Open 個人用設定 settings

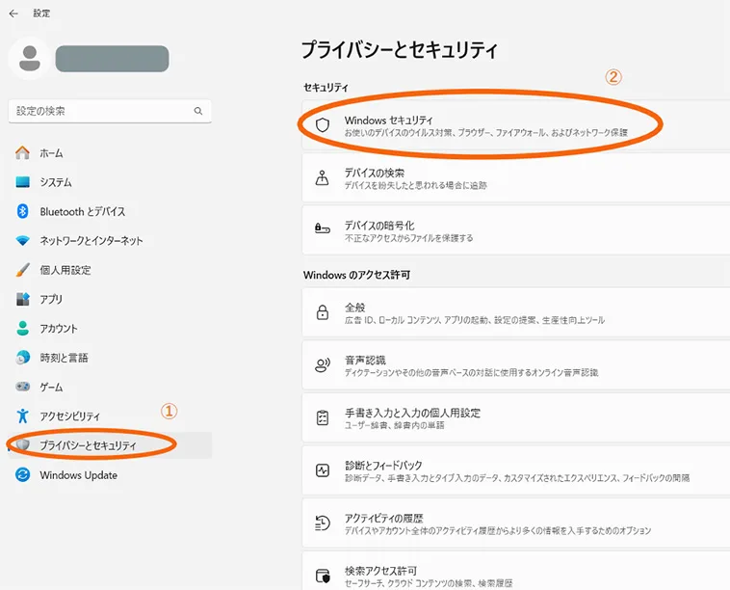(110, 270)
